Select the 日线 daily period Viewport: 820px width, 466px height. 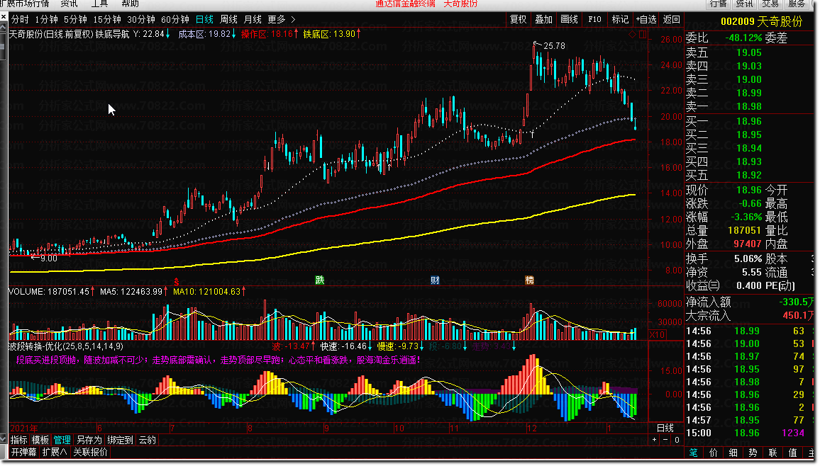(x=204, y=19)
